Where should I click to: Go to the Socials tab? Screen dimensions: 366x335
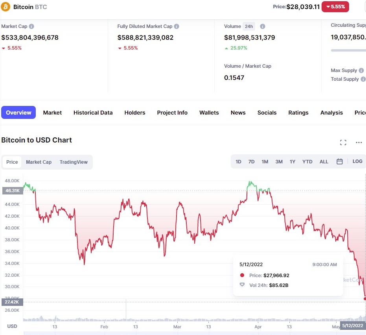267,113
